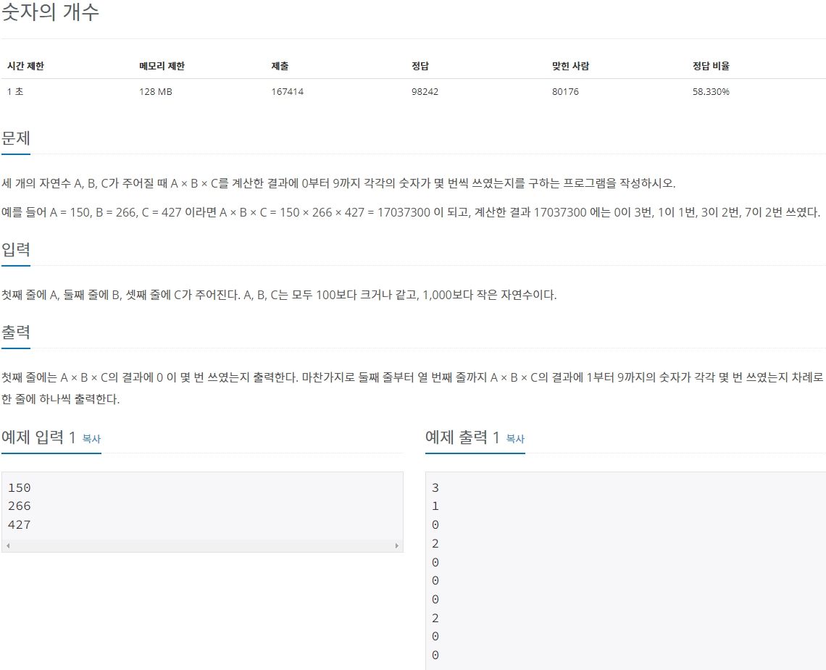
Task: Click the 맞힌 사람 column header
Action: tap(570, 66)
